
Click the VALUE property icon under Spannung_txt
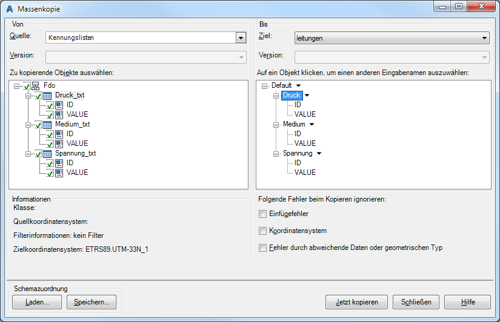59,173
